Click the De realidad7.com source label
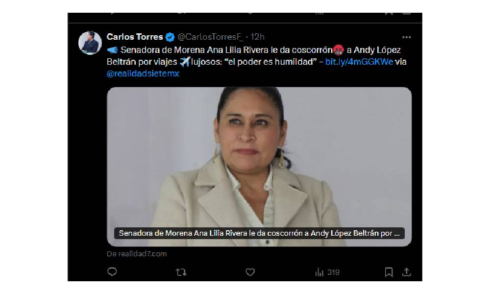The width and height of the screenshot is (490, 294). coord(137,254)
